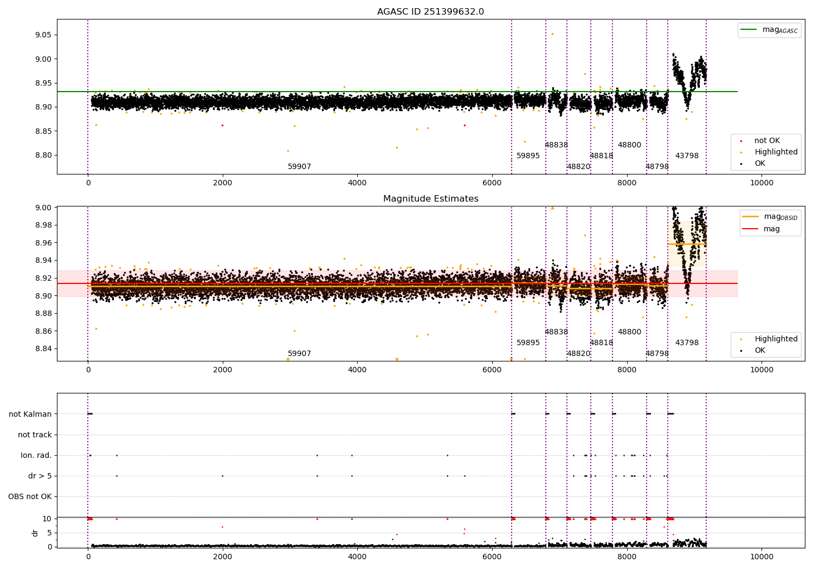Click y-axis tick 8.94 on Magnitude Estimates plot

coord(42,261)
